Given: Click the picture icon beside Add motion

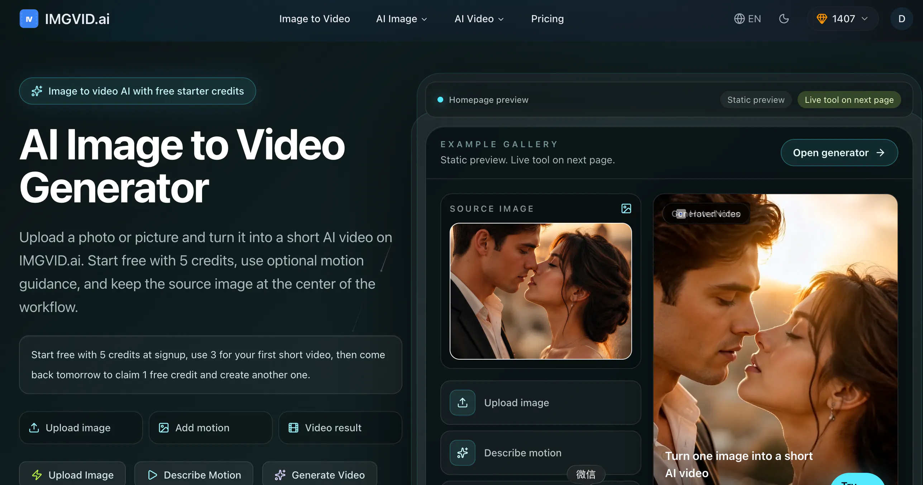Looking at the screenshot, I should pos(164,428).
